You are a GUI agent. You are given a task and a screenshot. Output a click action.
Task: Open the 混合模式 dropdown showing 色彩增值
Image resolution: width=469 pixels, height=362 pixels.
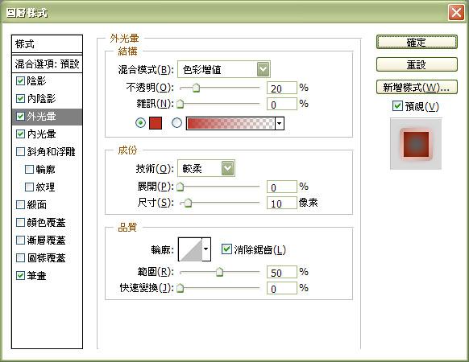tap(224, 69)
